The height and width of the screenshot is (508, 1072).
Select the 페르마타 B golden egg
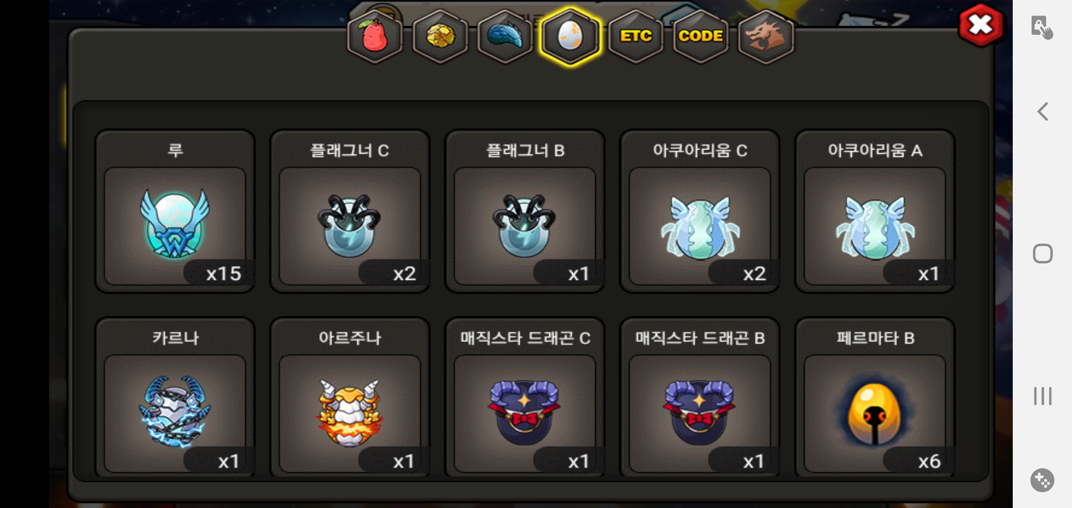click(875, 398)
